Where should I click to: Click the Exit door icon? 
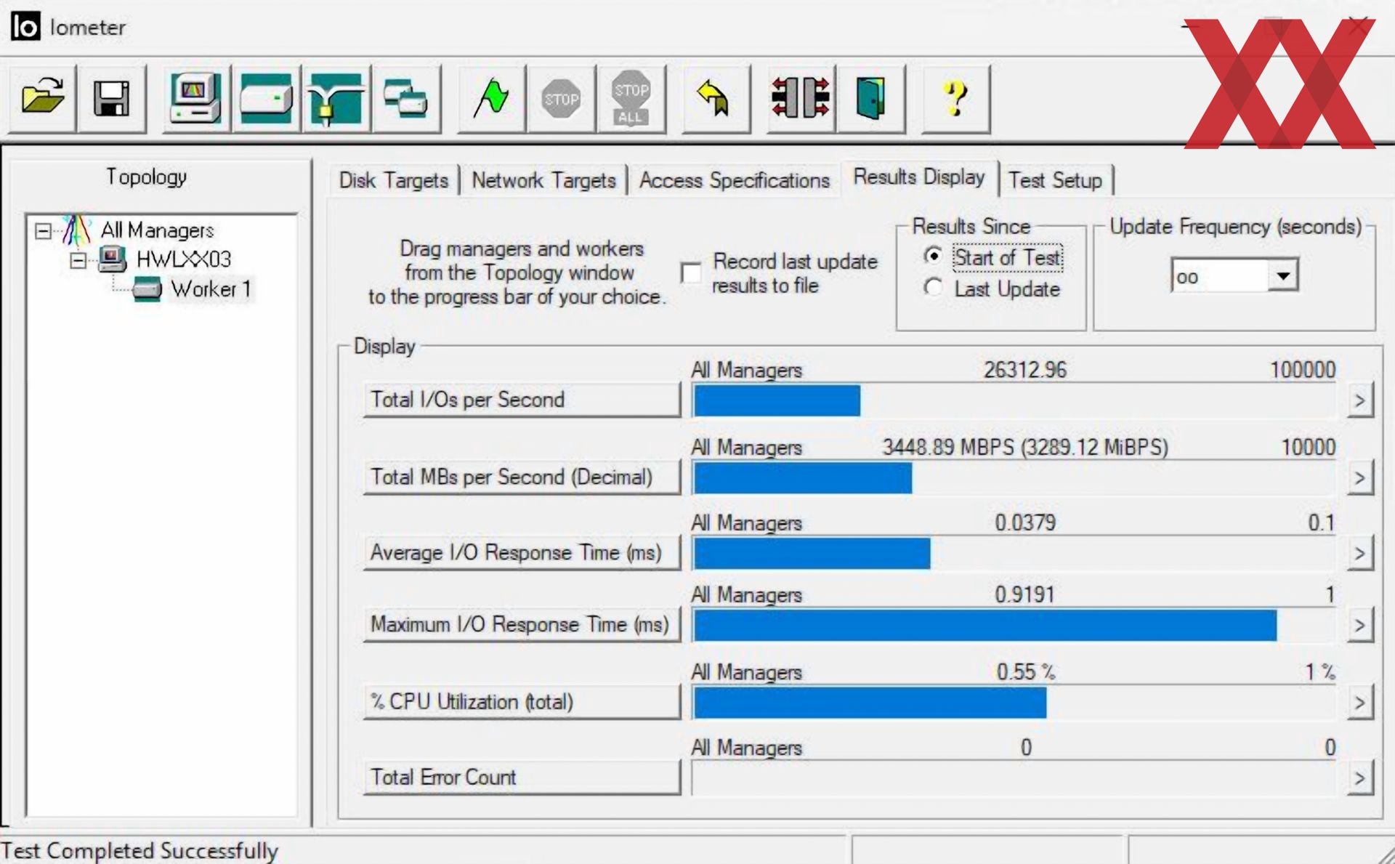click(870, 98)
